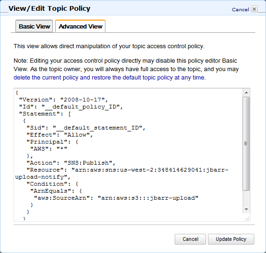Switch to the Basic View tab
The width and height of the screenshot is (266, 253).
34,27
